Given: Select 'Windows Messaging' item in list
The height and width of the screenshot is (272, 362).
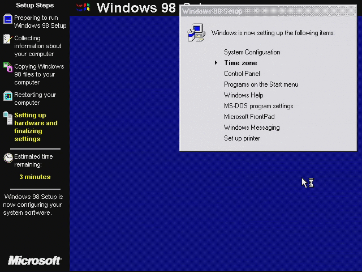Looking at the screenshot, I should point(252,127).
